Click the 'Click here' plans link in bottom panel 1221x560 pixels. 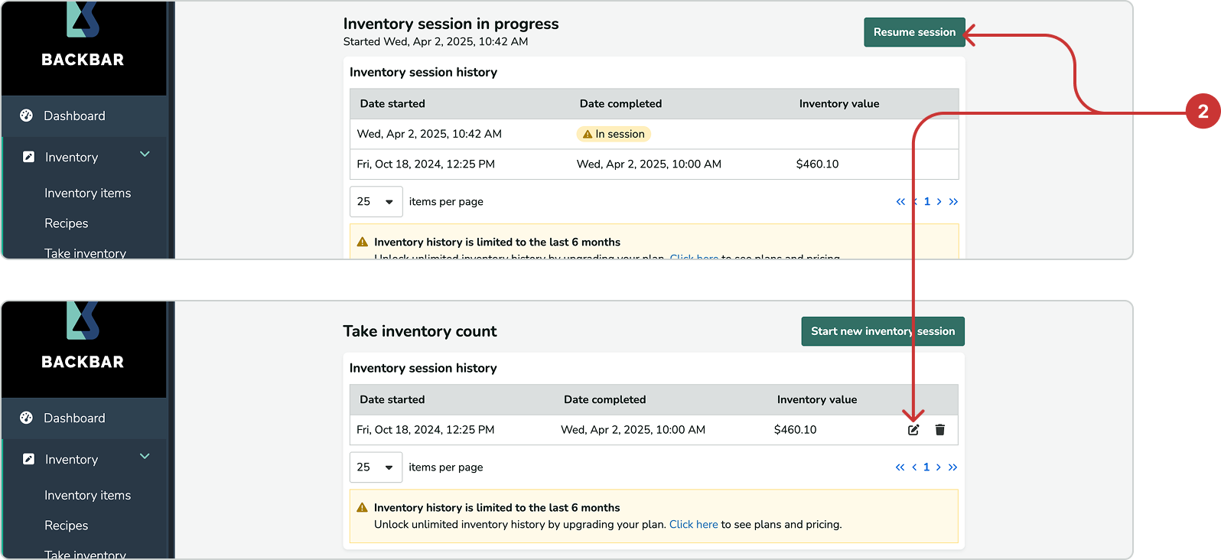click(x=694, y=525)
